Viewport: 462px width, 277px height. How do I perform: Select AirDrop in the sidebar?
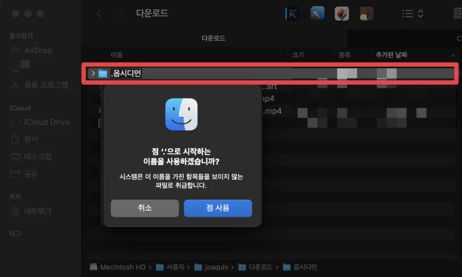pyautogui.click(x=32, y=50)
